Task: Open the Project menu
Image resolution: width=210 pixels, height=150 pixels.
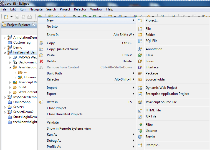Action: click(65, 9)
